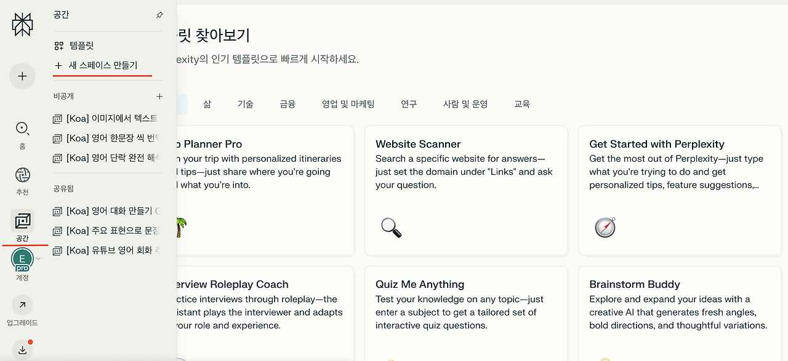Open the 연구 category tab
Image resolution: width=788 pixels, height=361 pixels.
[408, 104]
